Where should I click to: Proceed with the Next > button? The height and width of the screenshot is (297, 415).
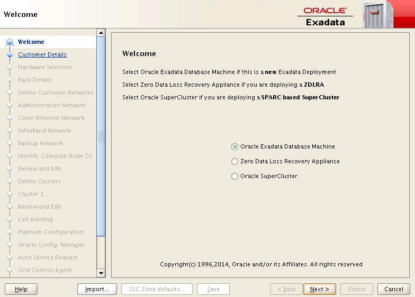[x=320, y=289]
